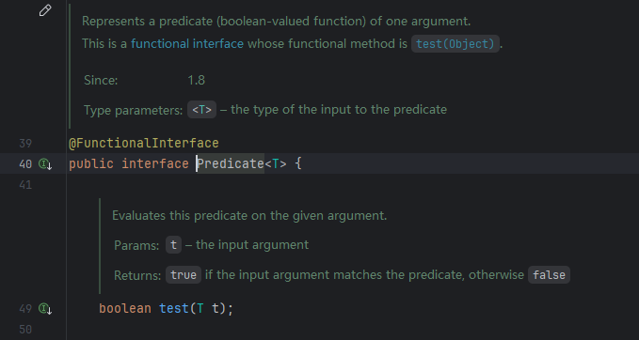
Task: Click the 'Since: 1.8' version value
Action: coord(196,80)
